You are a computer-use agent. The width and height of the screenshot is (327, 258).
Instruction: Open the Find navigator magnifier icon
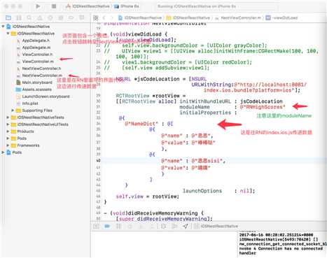(29, 17)
